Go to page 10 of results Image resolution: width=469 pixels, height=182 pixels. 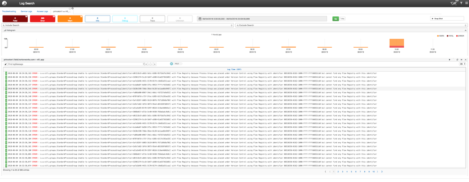[x=374, y=172]
